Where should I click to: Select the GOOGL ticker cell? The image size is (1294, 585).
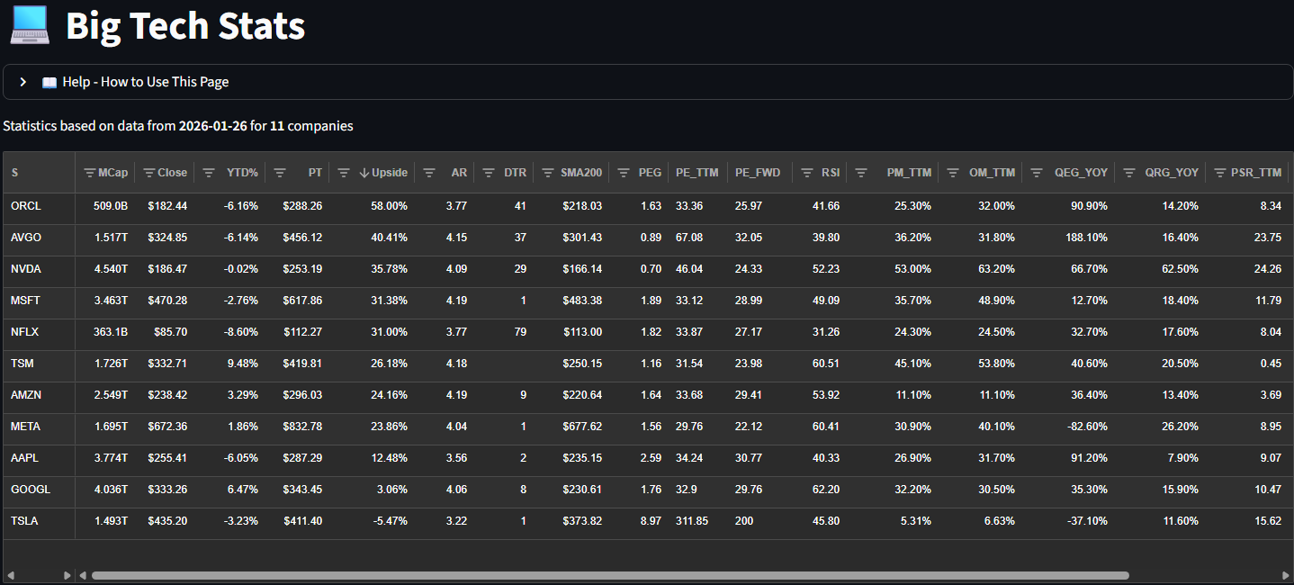click(x=39, y=490)
